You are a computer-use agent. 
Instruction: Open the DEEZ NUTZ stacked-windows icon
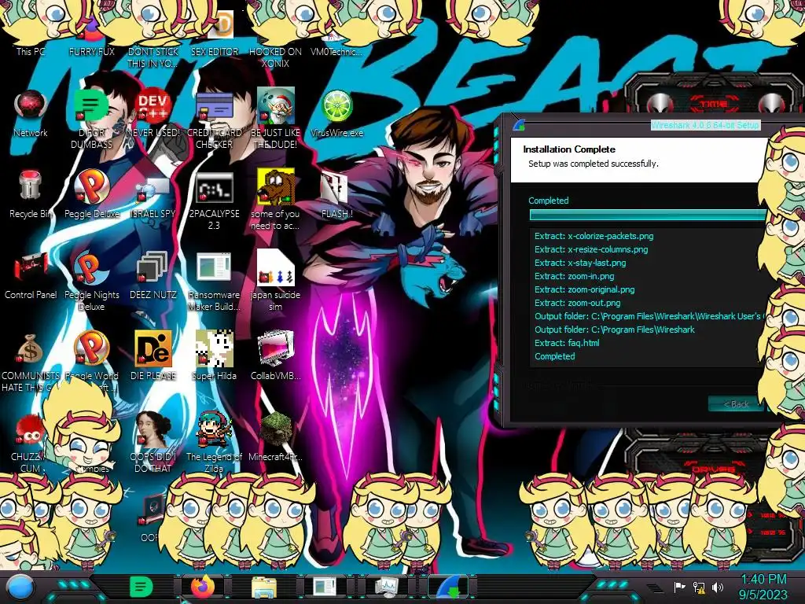[x=153, y=276]
